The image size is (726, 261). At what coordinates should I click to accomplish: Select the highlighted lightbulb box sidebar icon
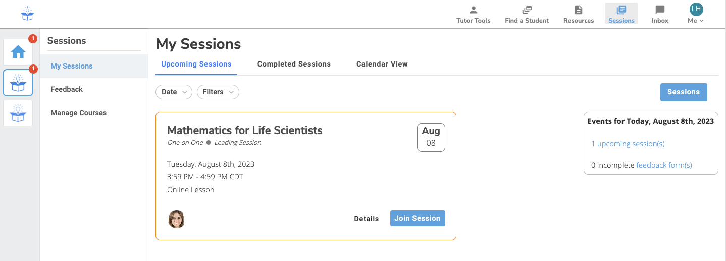pyautogui.click(x=18, y=83)
